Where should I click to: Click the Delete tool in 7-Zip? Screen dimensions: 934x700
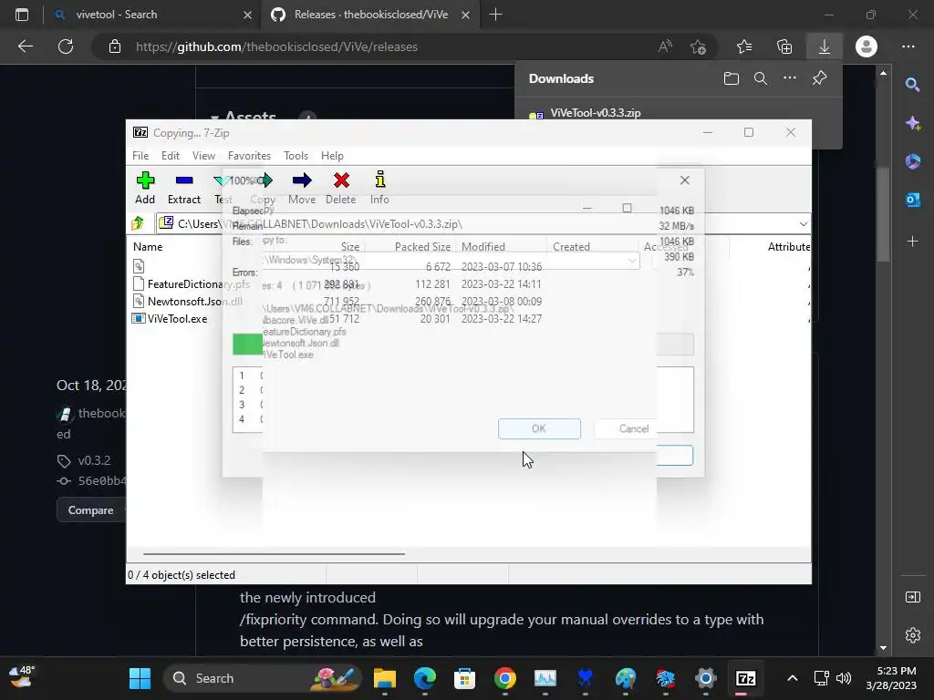pos(341,188)
